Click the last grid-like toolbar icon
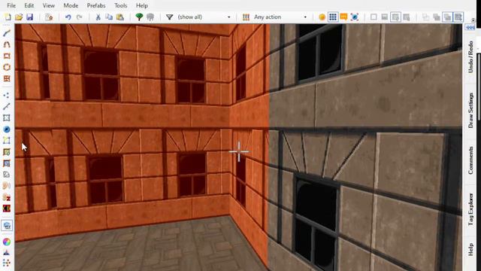The height and width of the screenshot is (271, 481). pyautogui.click(x=458, y=17)
